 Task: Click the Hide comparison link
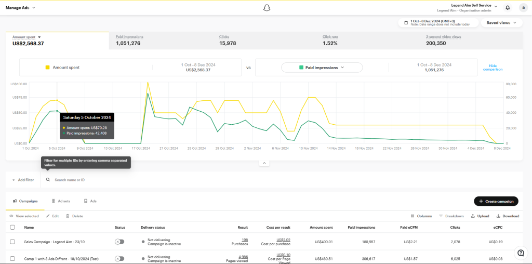click(x=493, y=68)
